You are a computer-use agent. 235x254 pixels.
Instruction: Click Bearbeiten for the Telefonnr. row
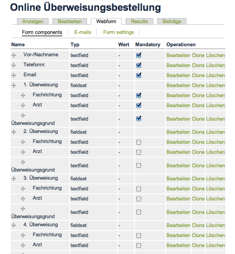point(178,66)
